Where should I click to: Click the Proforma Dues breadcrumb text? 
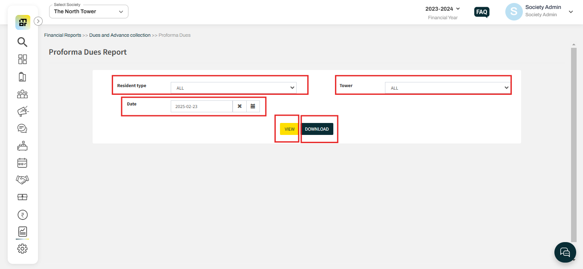(175, 35)
